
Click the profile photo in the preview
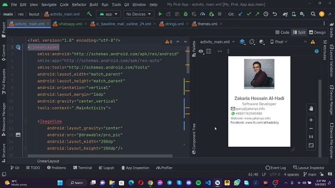[259, 74]
